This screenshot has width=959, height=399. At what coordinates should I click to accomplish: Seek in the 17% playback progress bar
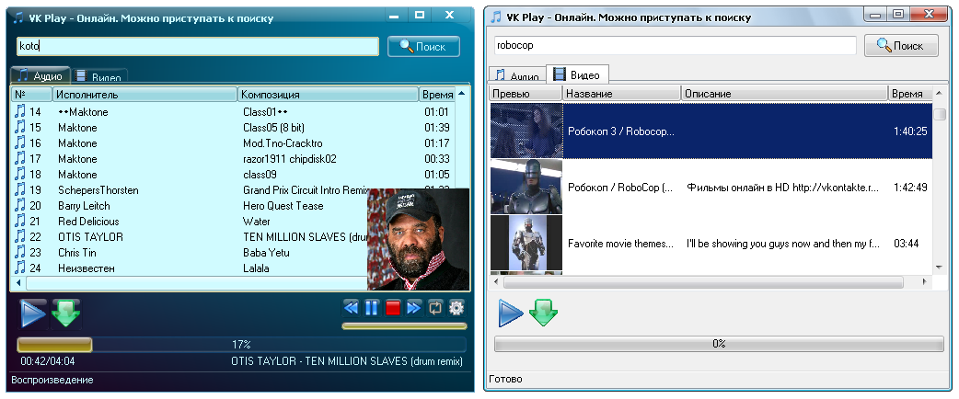(x=241, y=345)
